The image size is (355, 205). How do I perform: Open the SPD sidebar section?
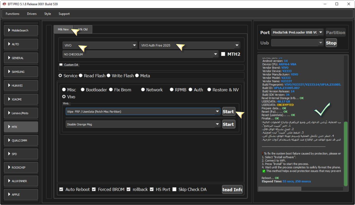21,154
